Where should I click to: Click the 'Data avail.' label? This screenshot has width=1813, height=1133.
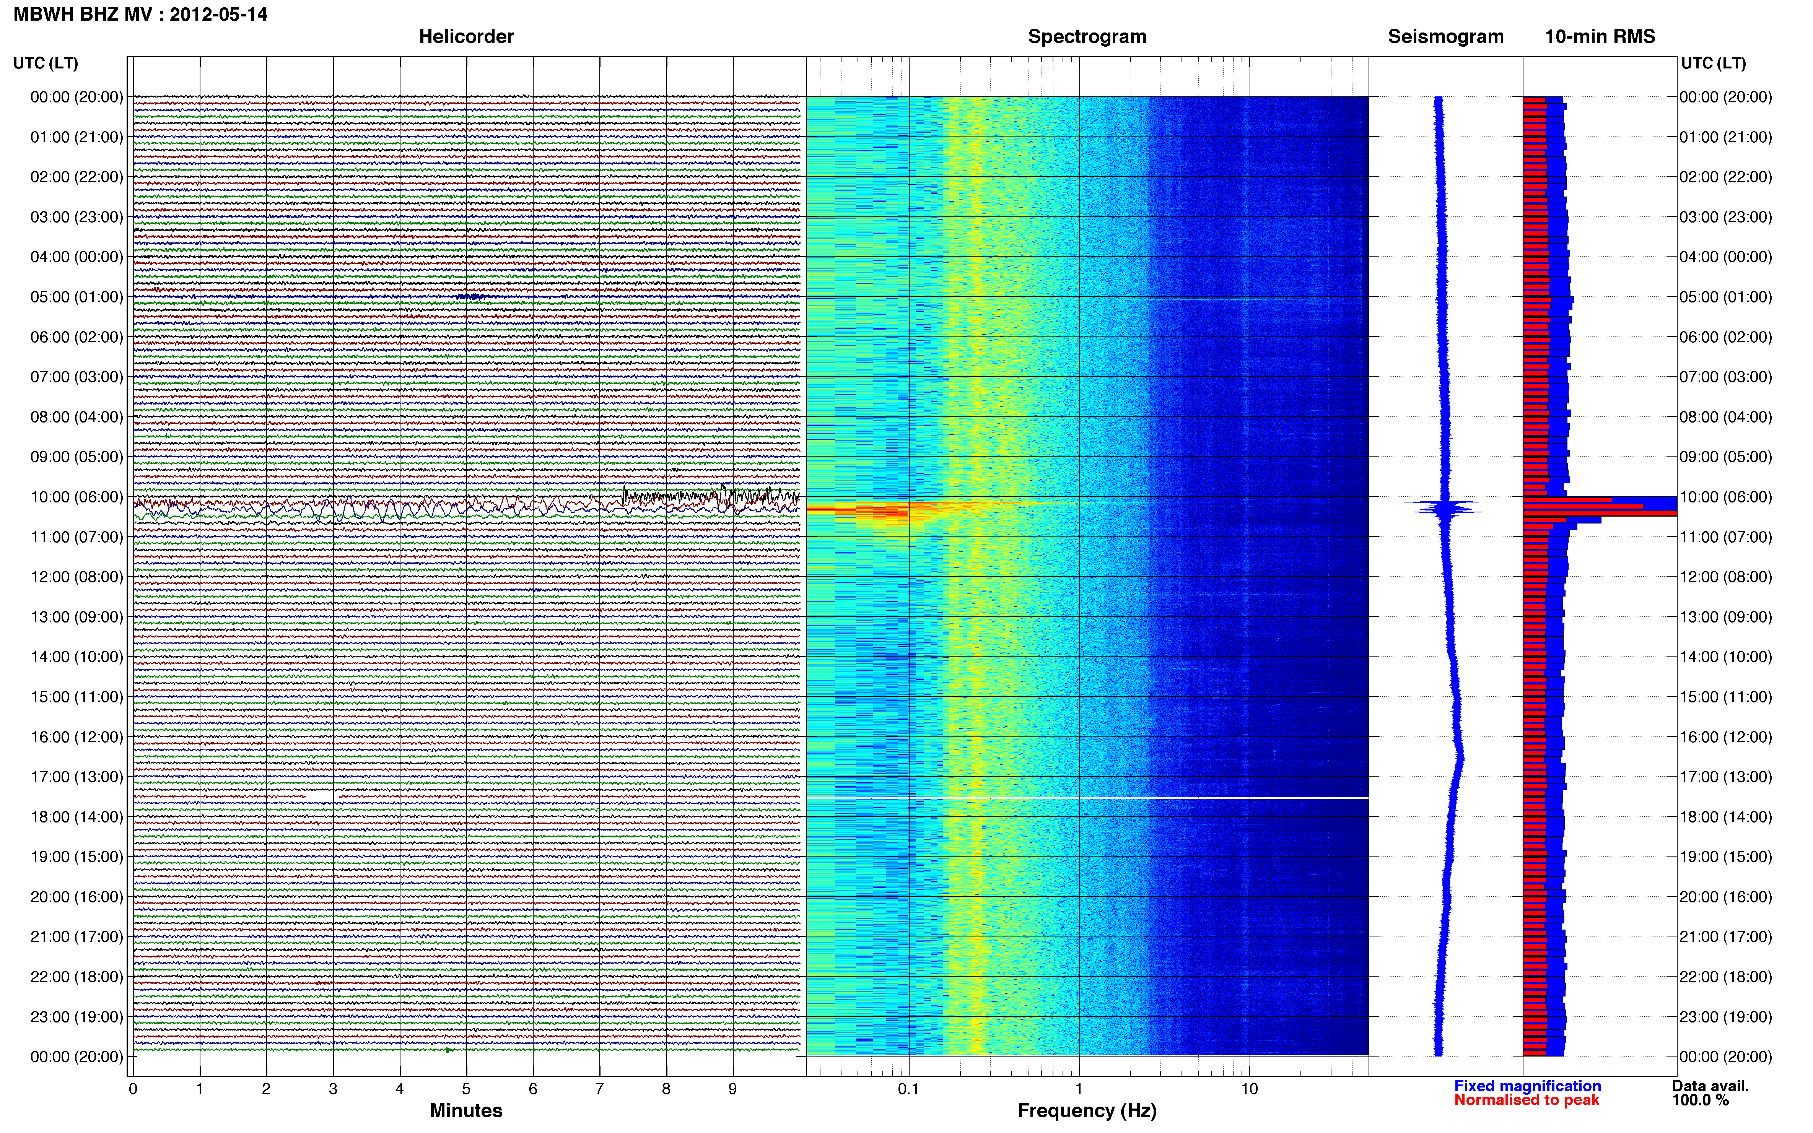pyautogui.click(x=1710, y=1086)
